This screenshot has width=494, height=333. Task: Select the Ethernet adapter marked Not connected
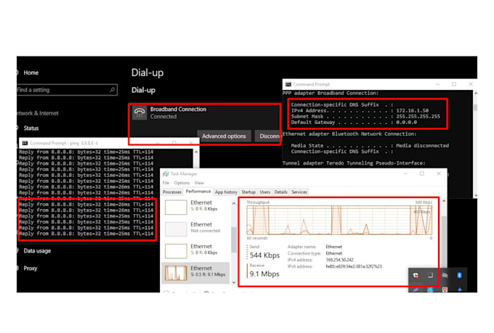click(x=195, y=228)
